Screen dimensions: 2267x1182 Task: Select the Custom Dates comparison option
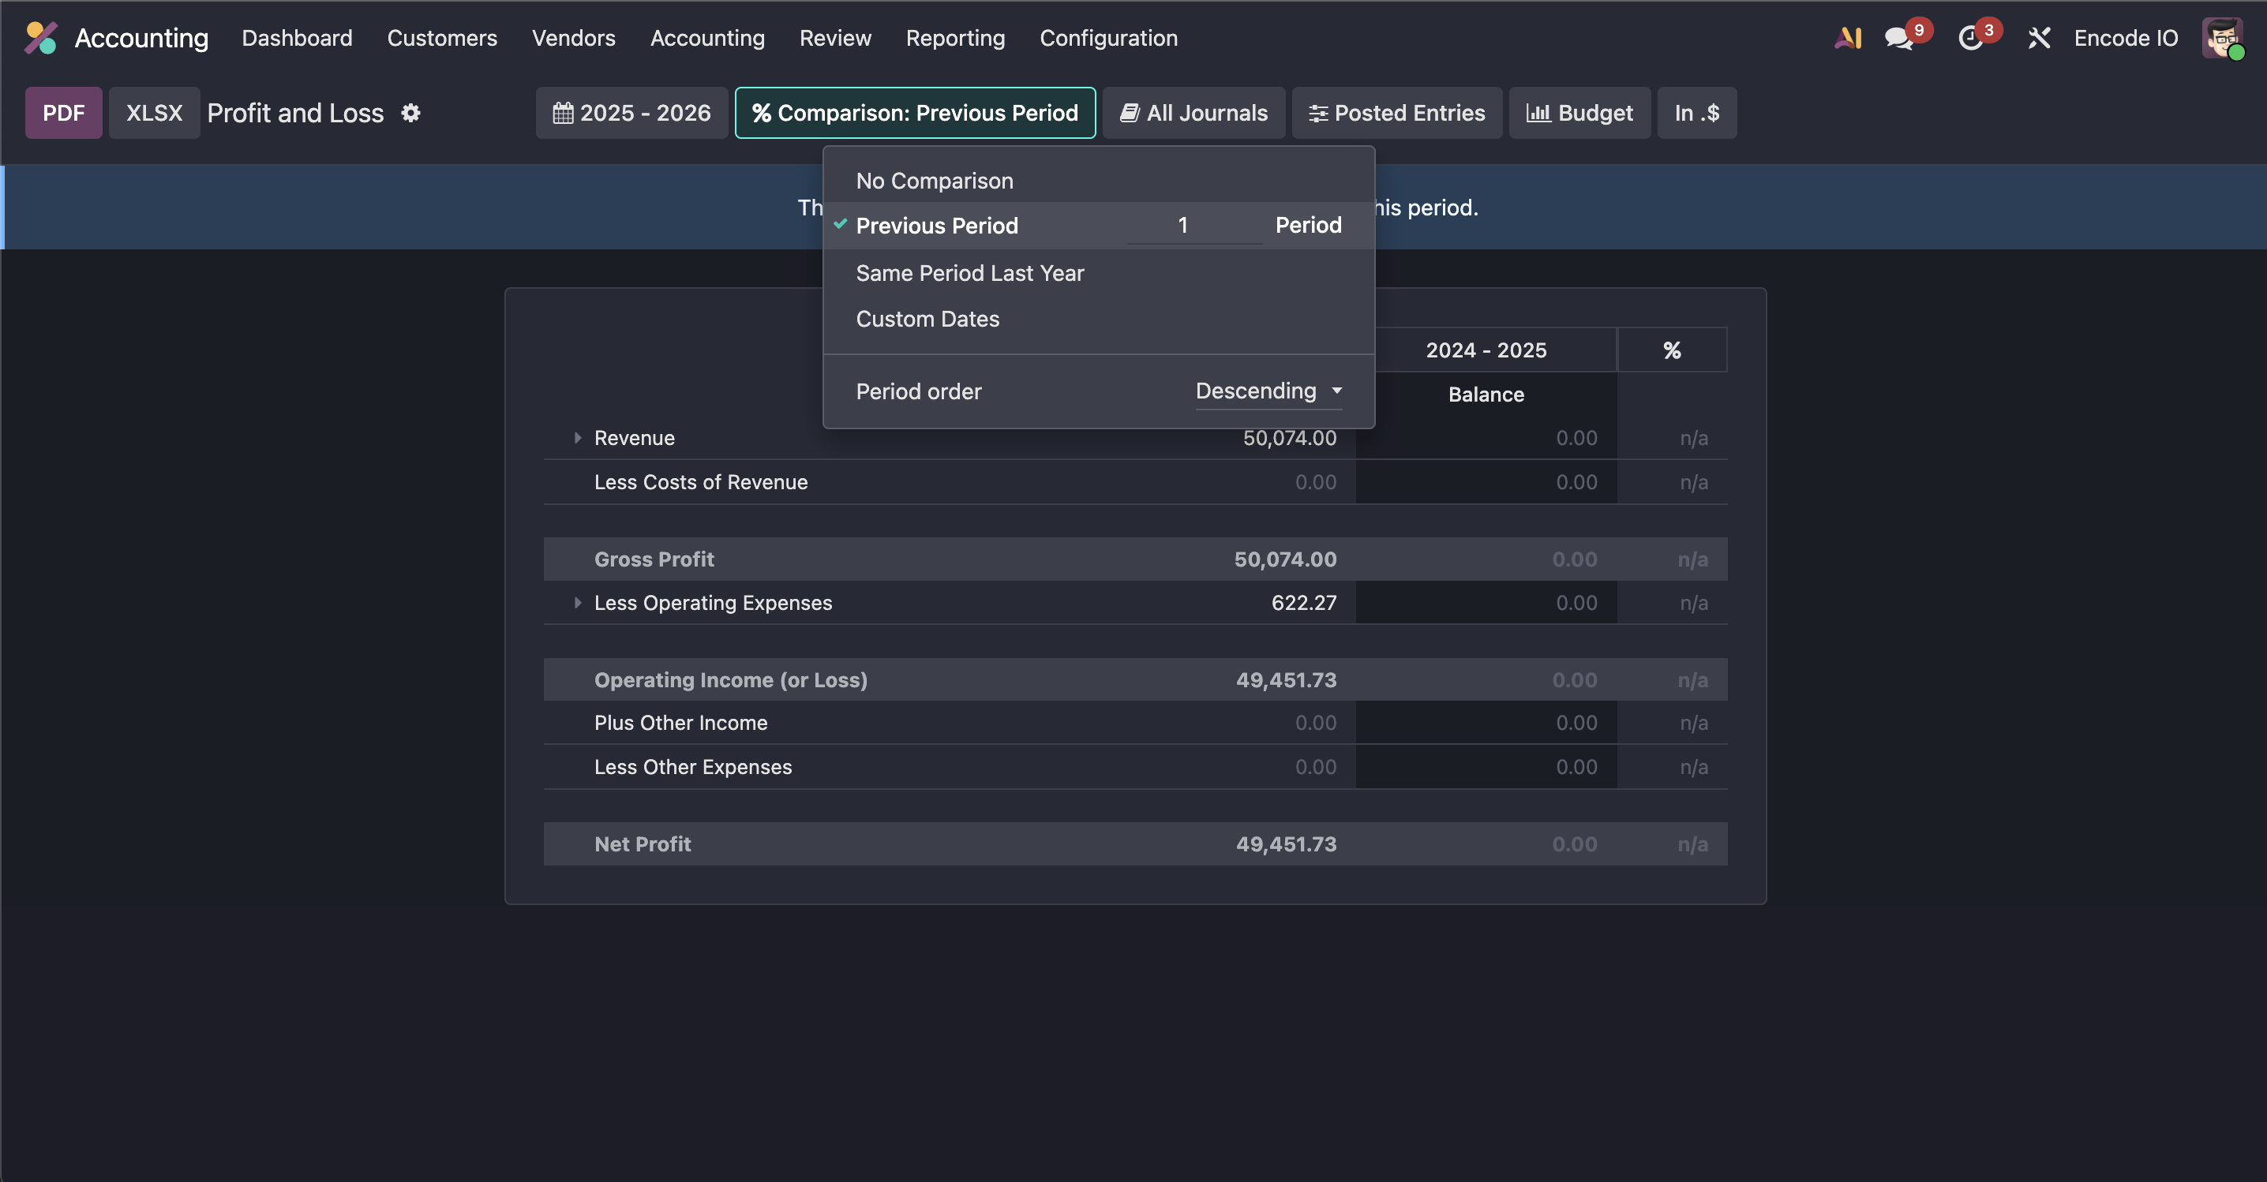(927, 320)
